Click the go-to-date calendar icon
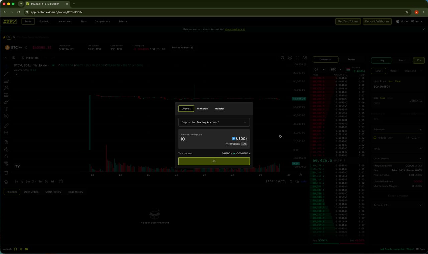 click(61, 181)
